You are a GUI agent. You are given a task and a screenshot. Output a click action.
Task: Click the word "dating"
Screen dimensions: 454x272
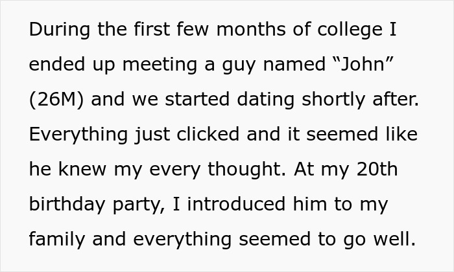pos(260,100)
